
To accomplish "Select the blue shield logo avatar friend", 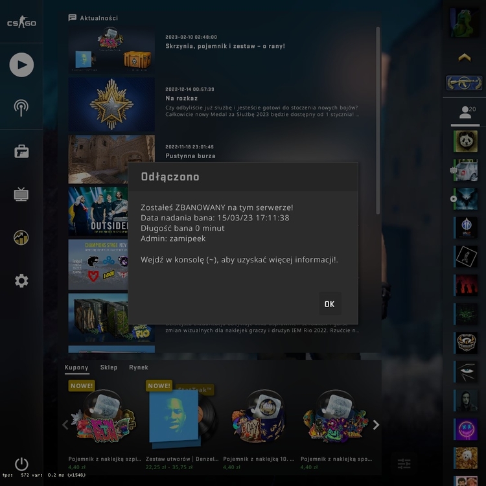I will [x=465, y=227].
